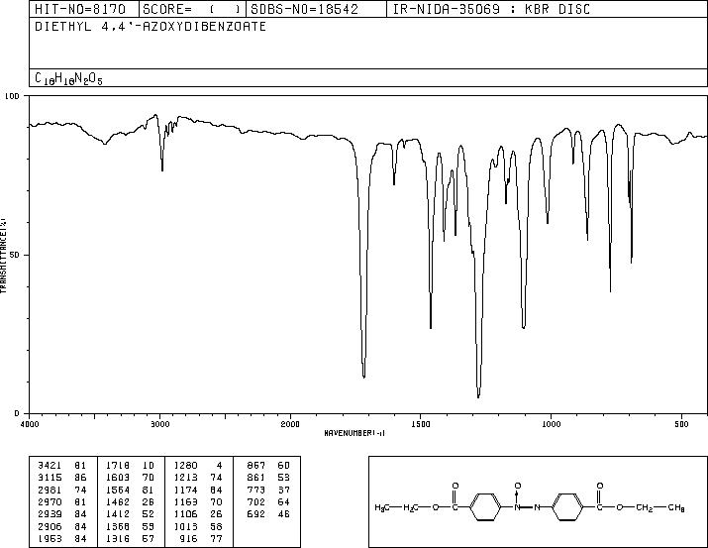Select peak table entry 1106
The width and height of the screenshot is (708, 548).
pos(185,514)
